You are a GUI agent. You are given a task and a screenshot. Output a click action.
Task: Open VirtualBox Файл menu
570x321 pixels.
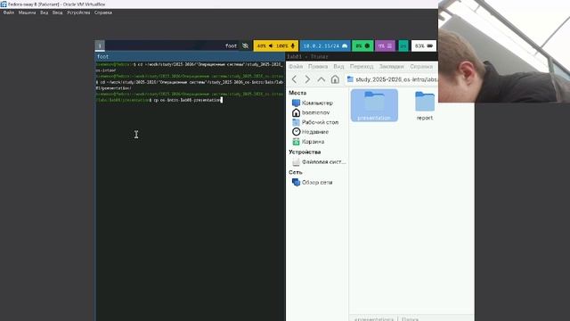click(x=9, y=12)
